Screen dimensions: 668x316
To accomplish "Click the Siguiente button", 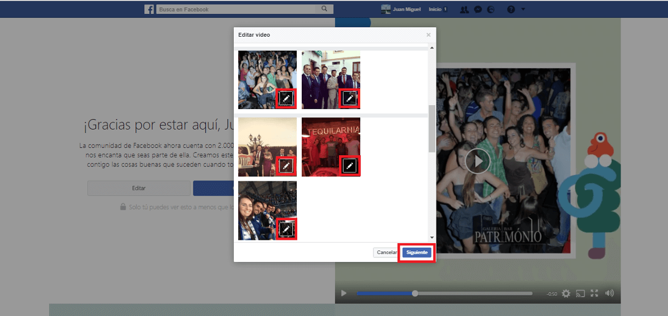I will pos(417,253).
